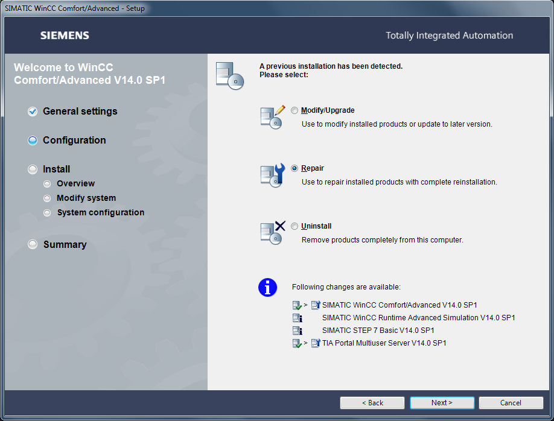The width and height of the screenshot is (554, 421).
Task: Click the green-check icon before TIA Portal Multiuser Server
Action: coord(297,343)
